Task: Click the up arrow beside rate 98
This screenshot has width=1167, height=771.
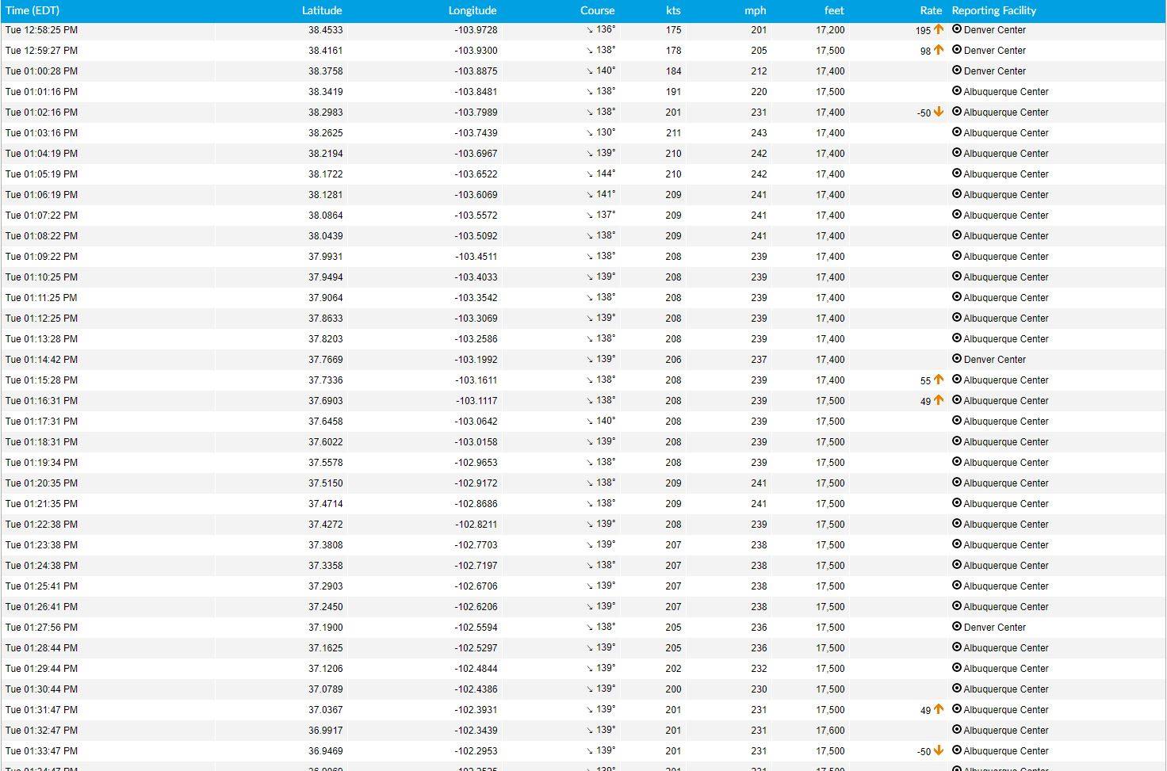Action: (939, 50)
